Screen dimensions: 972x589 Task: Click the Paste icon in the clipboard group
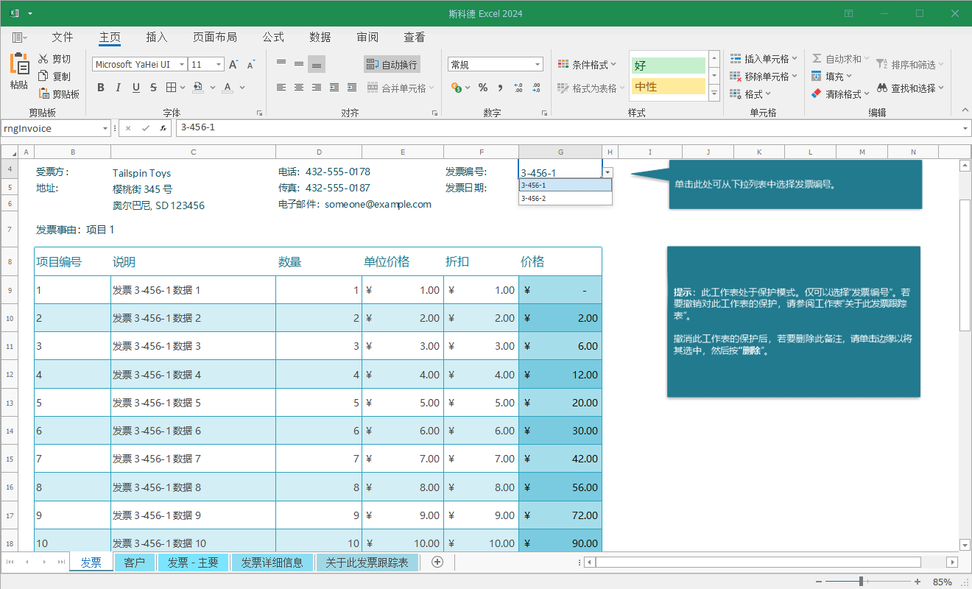point(19,64)
